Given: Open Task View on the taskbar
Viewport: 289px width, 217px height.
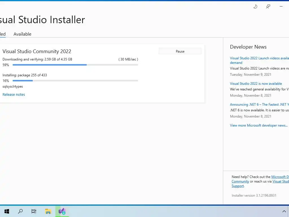Looking at the screenshot, I should pos(34,211).
